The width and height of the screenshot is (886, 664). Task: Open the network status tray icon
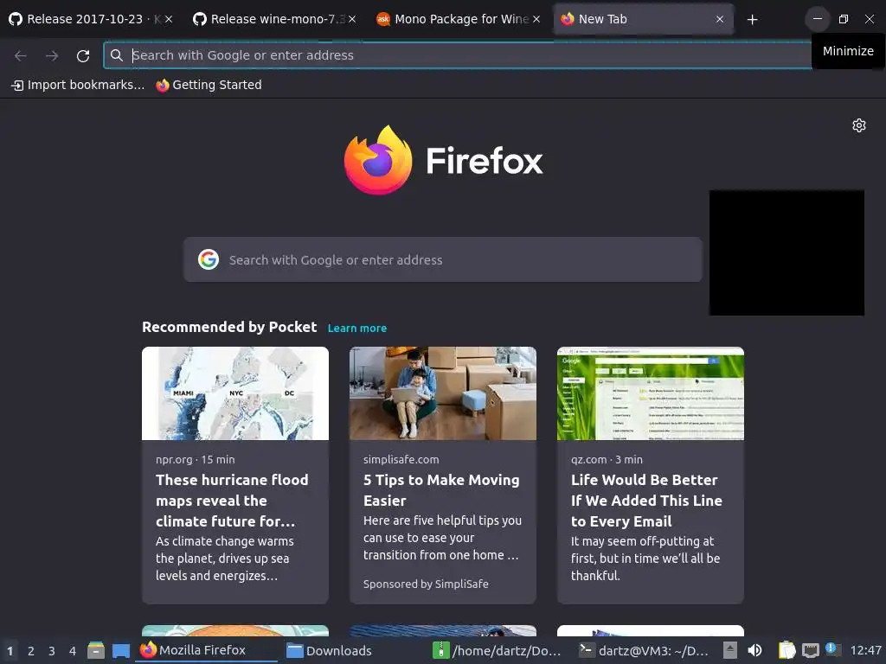pos(810,650)
